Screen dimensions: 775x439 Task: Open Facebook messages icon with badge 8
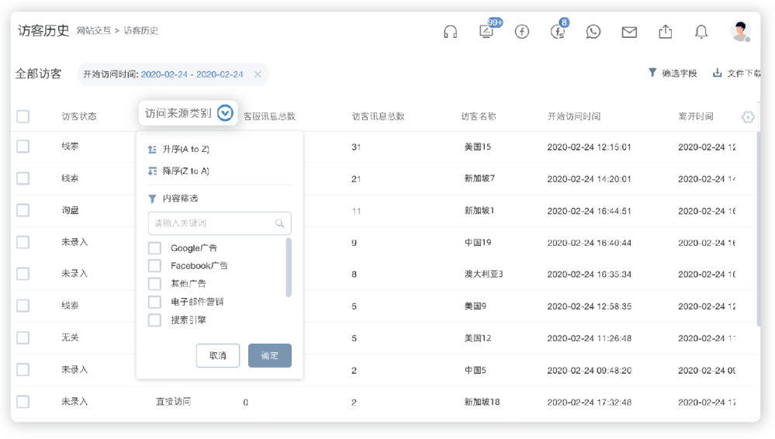click(558, 32)
